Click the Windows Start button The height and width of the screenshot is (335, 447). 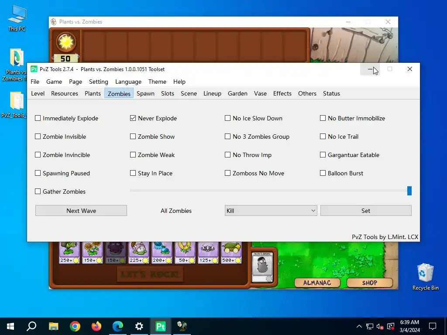pos(10,326)
